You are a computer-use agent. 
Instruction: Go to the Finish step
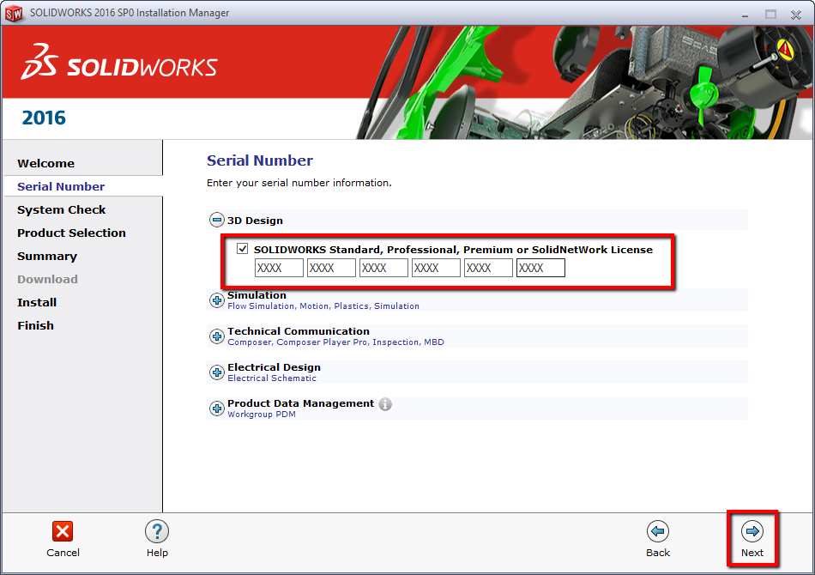(35, 325)
